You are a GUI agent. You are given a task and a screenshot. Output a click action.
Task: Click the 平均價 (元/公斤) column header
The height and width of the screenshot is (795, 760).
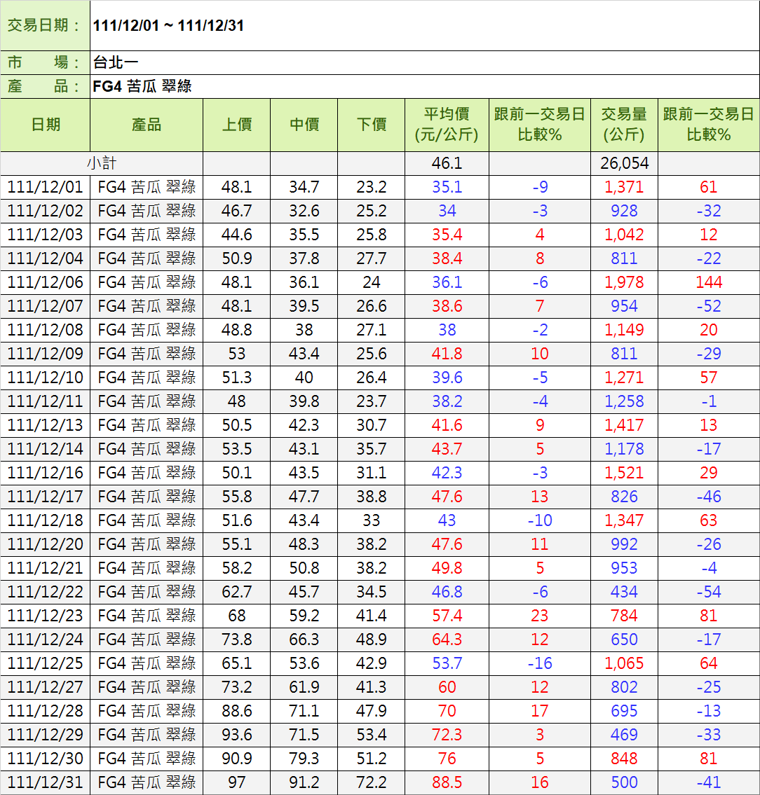point(447,125)
